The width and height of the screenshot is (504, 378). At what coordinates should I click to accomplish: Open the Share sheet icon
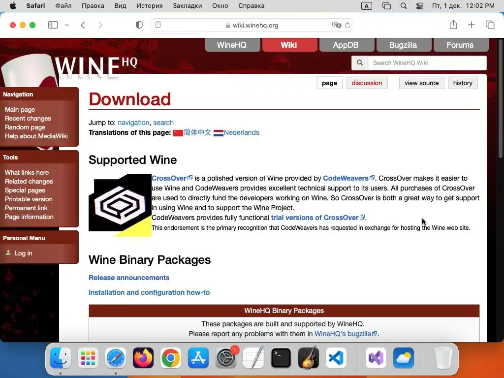click(453, 25)
